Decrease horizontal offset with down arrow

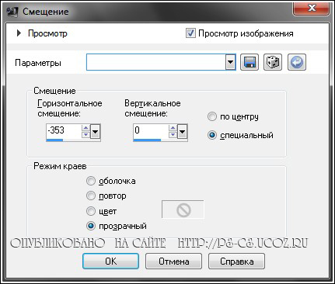[85, 135]
